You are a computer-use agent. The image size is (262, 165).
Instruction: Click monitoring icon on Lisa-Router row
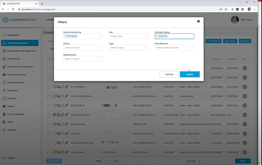coord(59,152)
